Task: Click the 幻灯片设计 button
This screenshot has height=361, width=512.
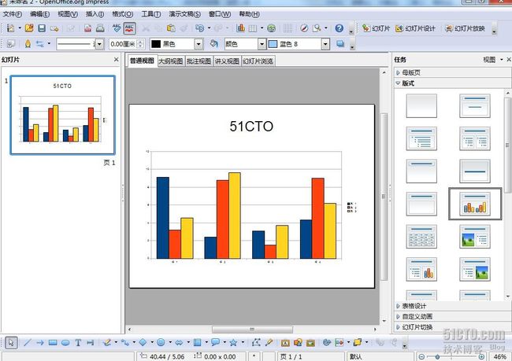Action: (415, 28)
